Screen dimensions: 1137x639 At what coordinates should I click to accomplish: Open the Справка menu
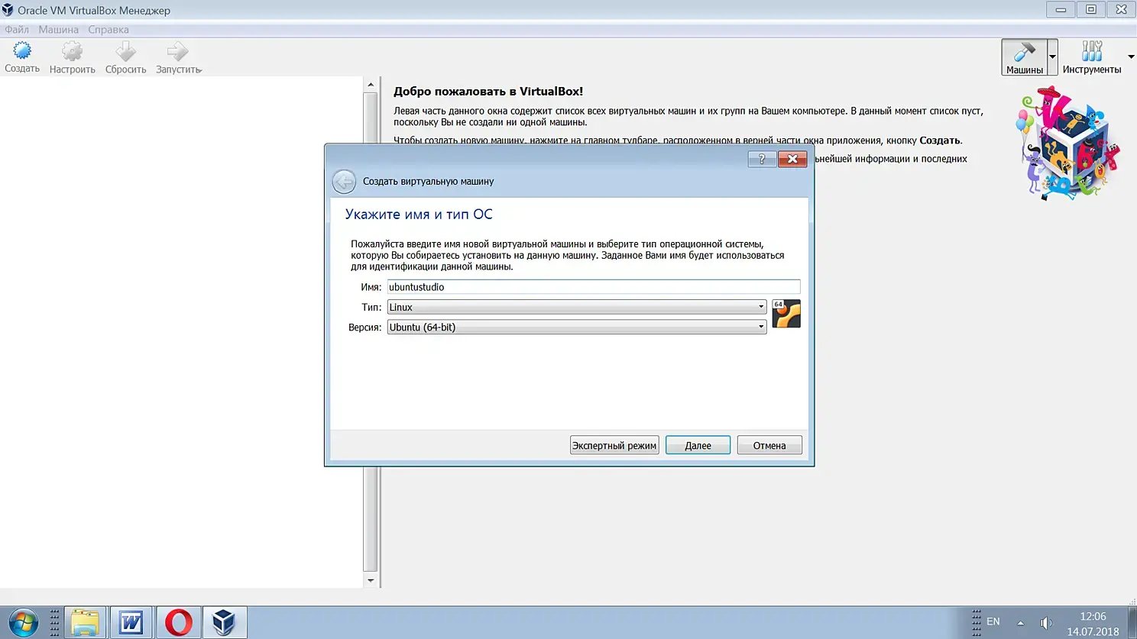click(109, 30)
